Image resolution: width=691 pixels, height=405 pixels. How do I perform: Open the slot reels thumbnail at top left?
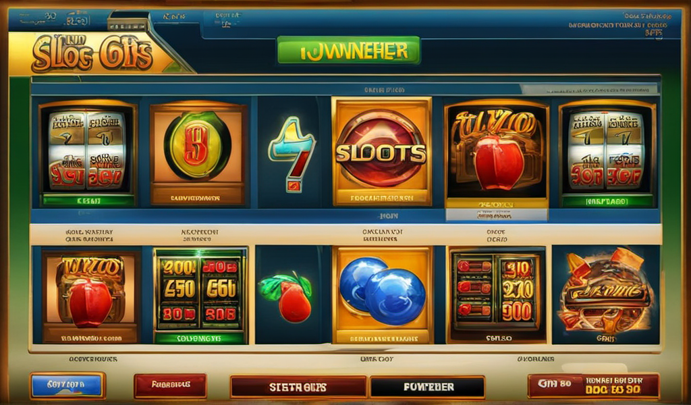(87, 153)
